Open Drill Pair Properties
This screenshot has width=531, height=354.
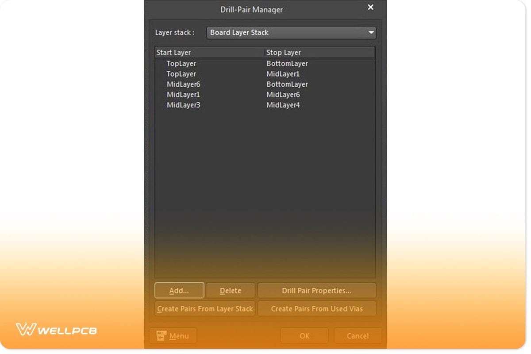[317, 290]
